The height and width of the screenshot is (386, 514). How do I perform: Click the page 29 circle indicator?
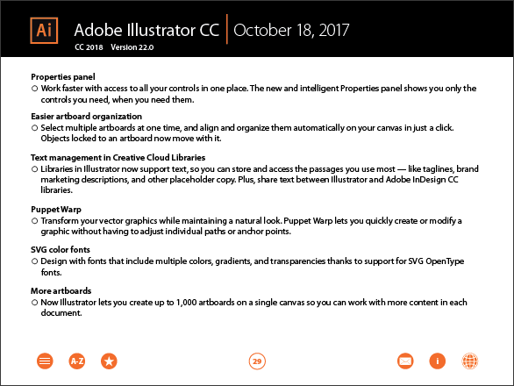click(257, 361)
